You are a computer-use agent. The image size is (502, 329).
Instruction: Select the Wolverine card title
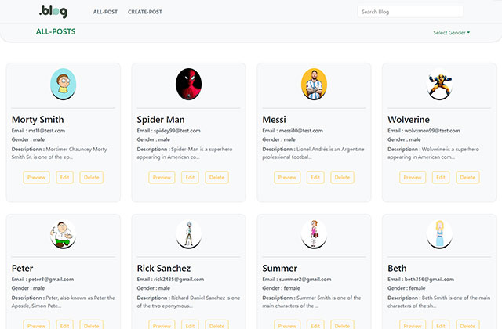409,120
